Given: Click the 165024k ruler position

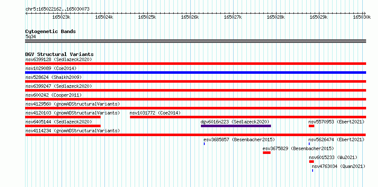Looking at the screenshot, I should pyautogui.click(x=104, y=17).
